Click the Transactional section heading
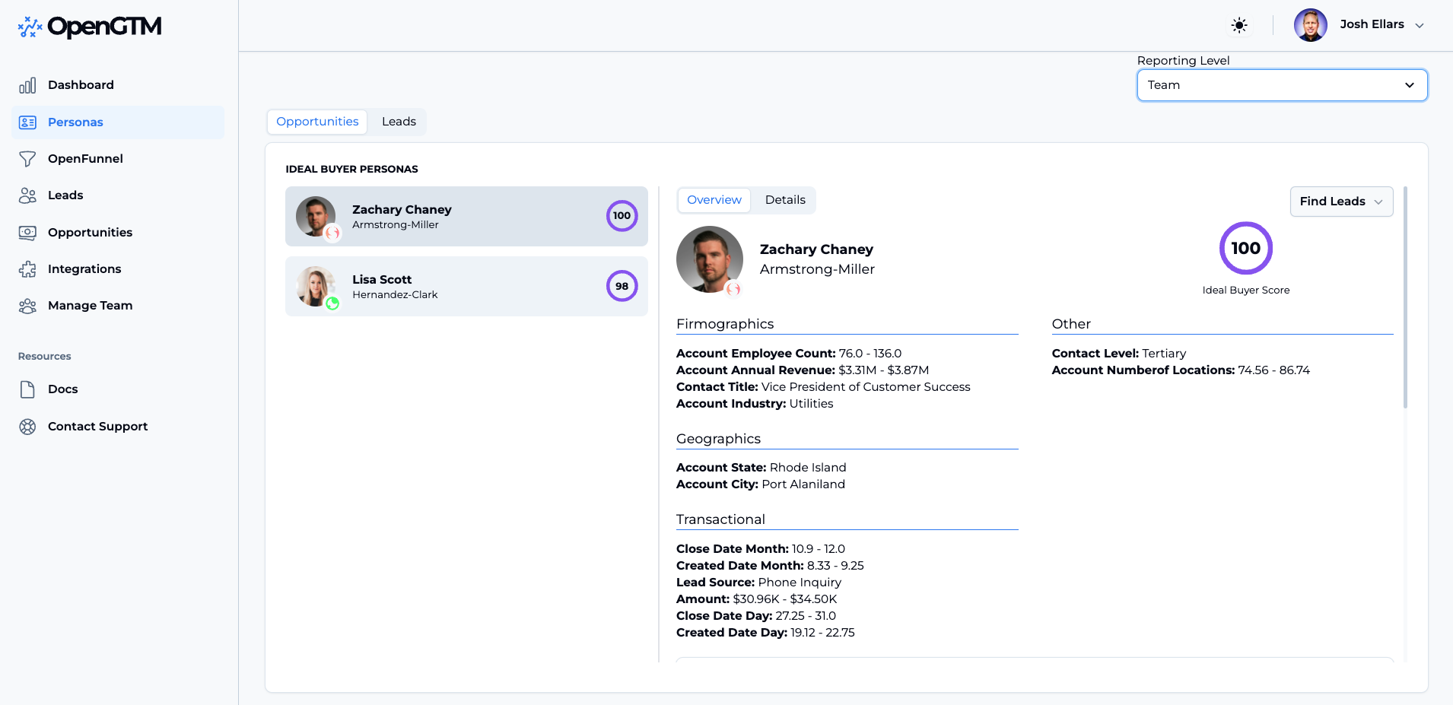 pyautogui.click(x=720, y=519)
